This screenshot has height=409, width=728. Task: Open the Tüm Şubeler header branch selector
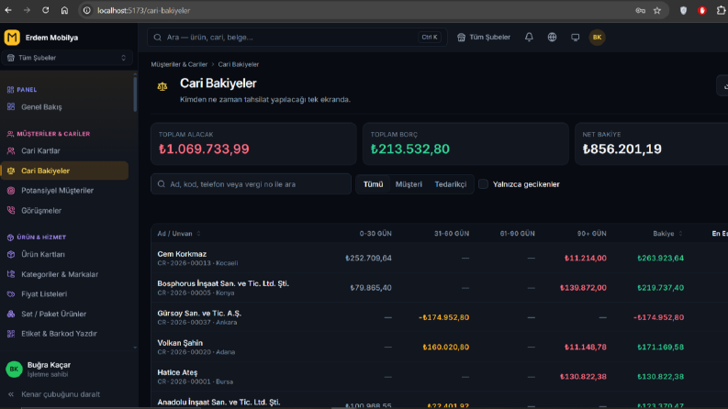484,37
